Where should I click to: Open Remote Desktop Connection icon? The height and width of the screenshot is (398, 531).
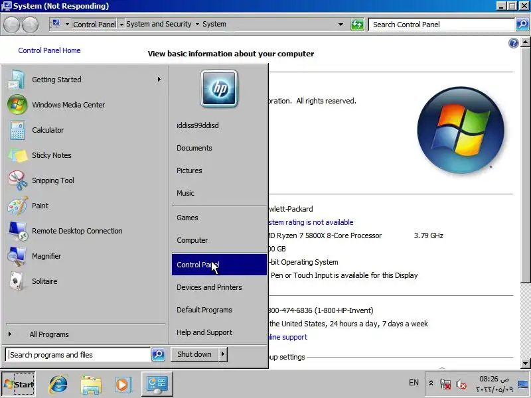pos(18,231)
